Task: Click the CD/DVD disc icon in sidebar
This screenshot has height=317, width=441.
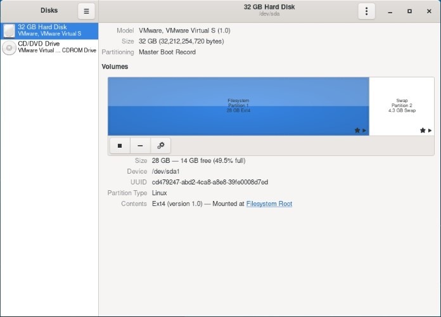Action: click(9, 48)
